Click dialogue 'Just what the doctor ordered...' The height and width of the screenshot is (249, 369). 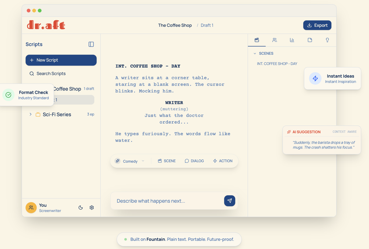[174, 119]
